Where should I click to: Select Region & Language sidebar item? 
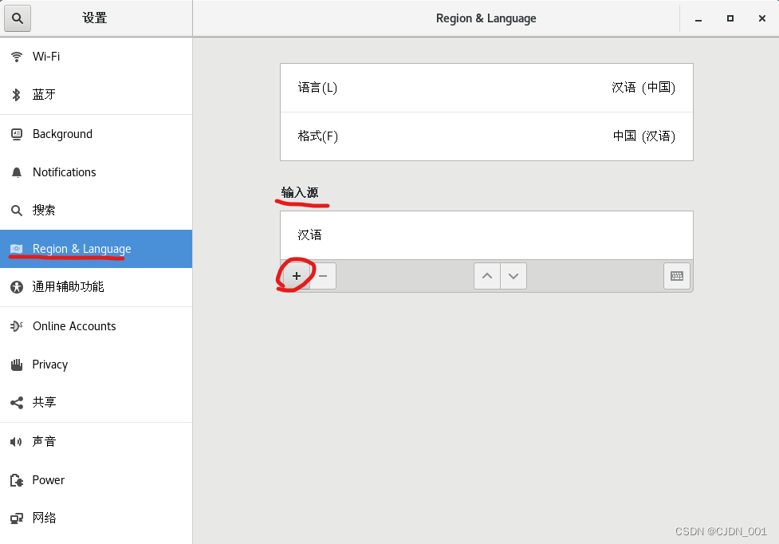coord(96,249)
